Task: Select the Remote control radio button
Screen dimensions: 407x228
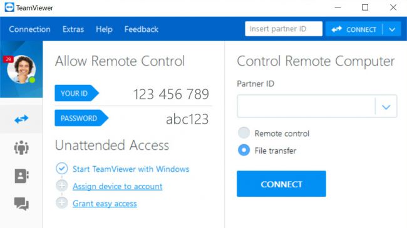Action: click(x=244, y=133)
